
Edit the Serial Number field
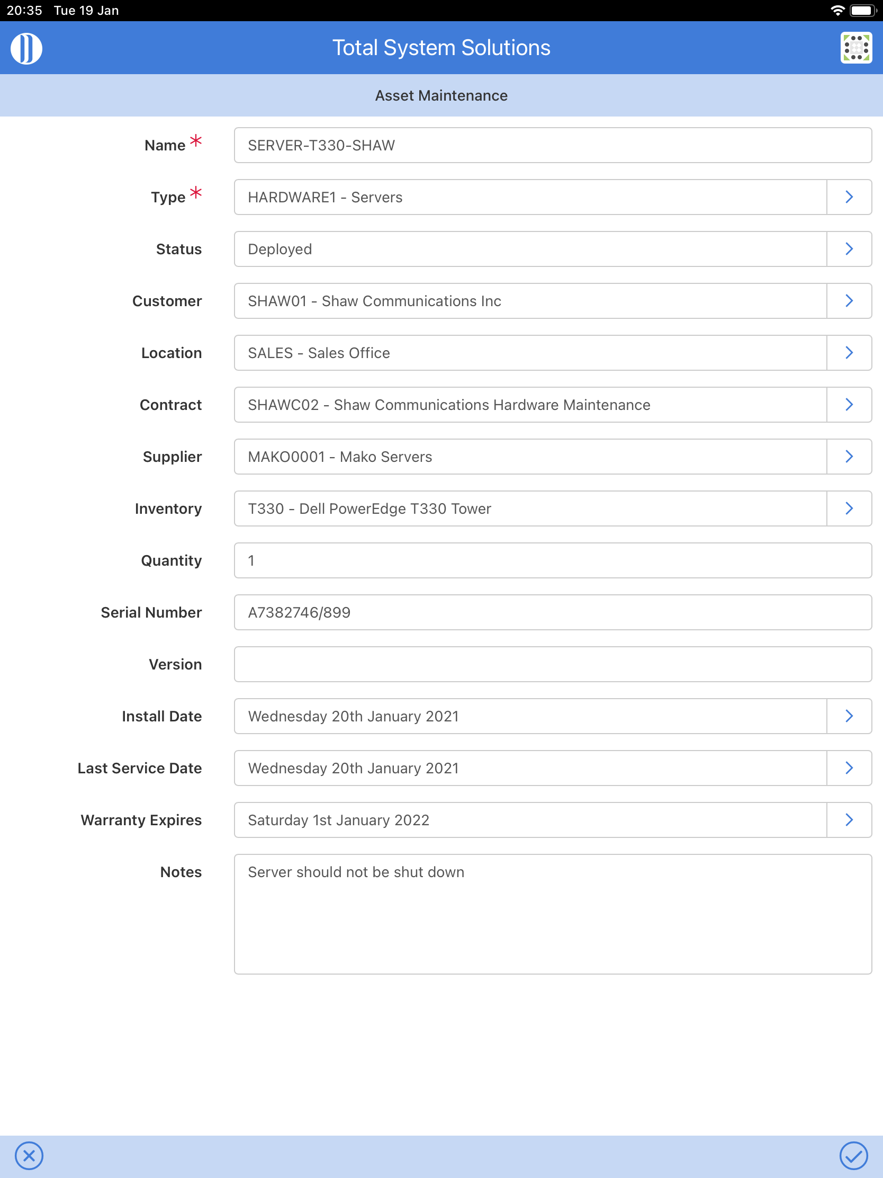click(x=553, y=612)
